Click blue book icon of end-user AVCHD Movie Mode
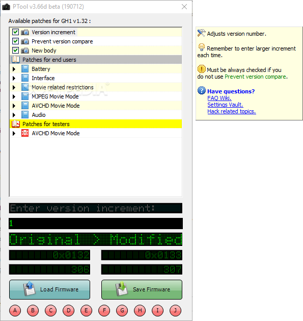Image resolution: width=303 pixels, height=321 pixels. [25, 106]
